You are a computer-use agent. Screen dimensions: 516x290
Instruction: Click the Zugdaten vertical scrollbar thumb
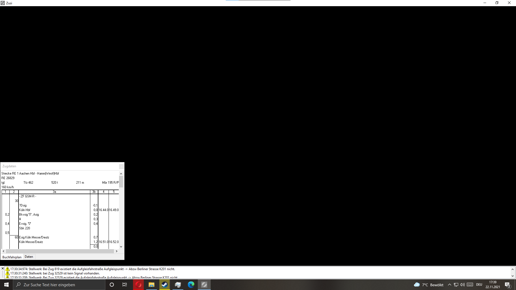coord(121,182)
